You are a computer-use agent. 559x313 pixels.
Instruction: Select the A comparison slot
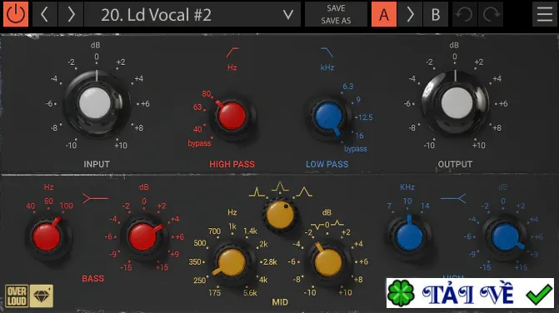coord(384,14)
